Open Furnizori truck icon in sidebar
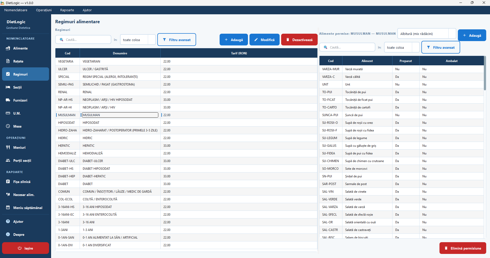The width and height of the screenshot is (490, 258). click(8, 100)
